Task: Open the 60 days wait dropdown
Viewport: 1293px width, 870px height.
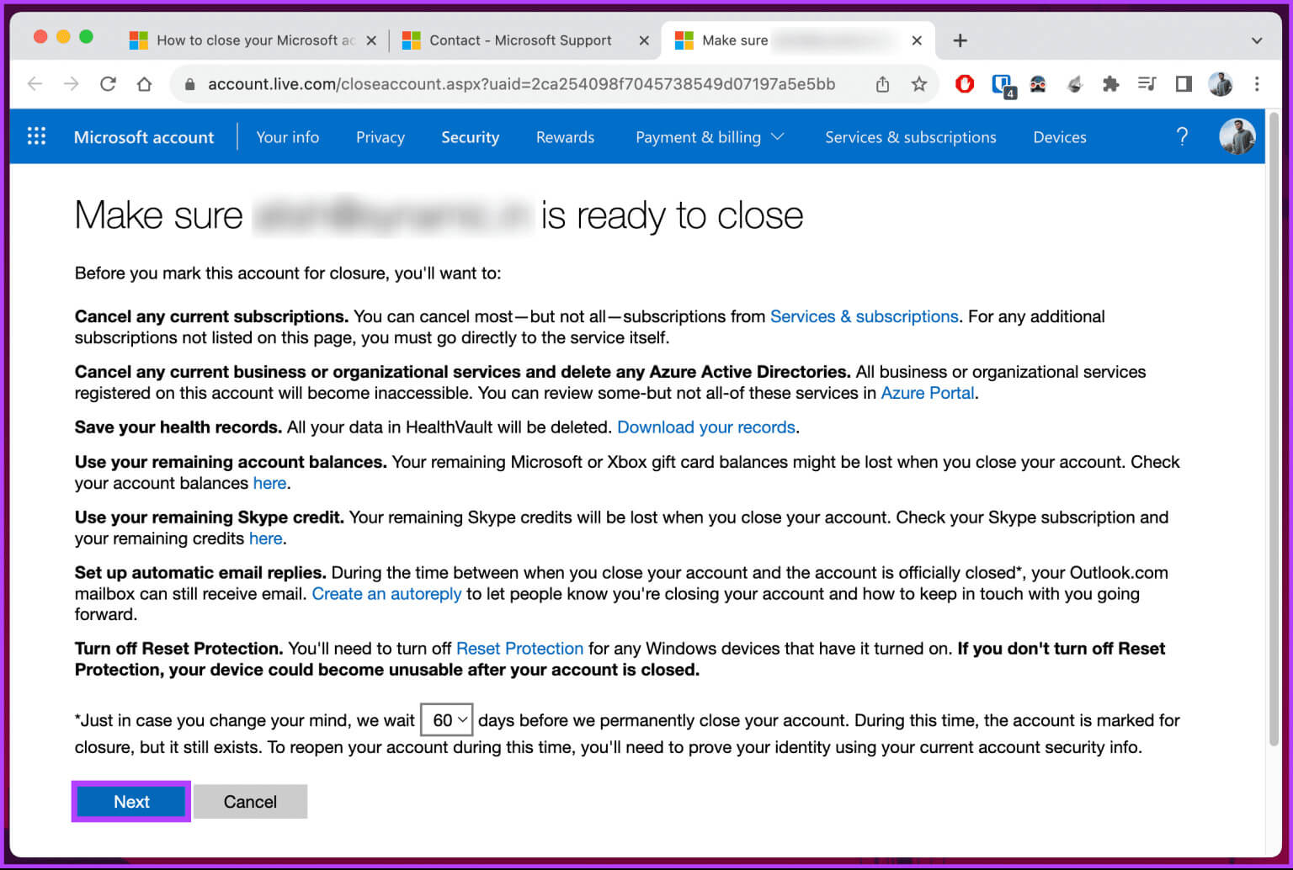Action: coord(447,720)
